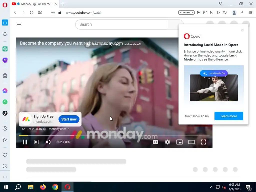
Task: Open History clock in the sidebar
Action: click(5, 166)
